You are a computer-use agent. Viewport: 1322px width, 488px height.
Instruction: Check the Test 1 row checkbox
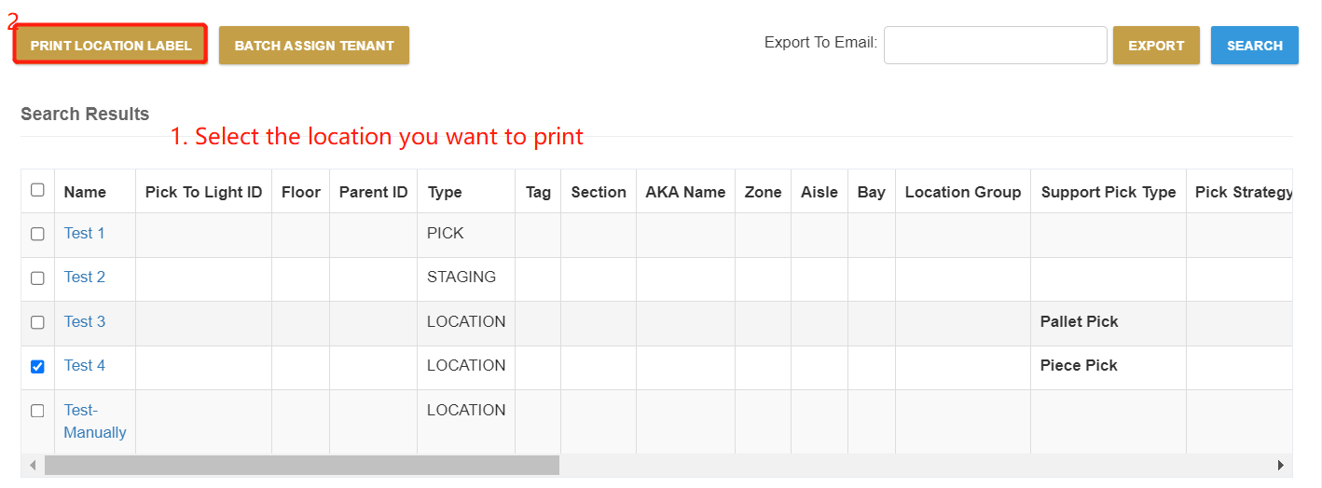[x=37, y=234]
